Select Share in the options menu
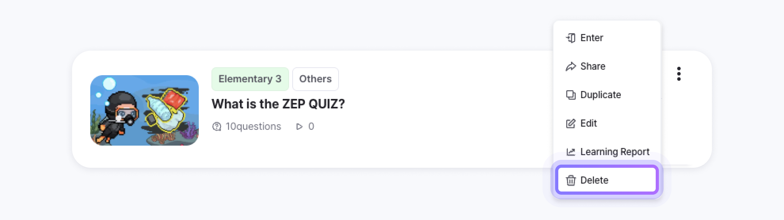This screenshot has width=784, height=220. (593, 66)
